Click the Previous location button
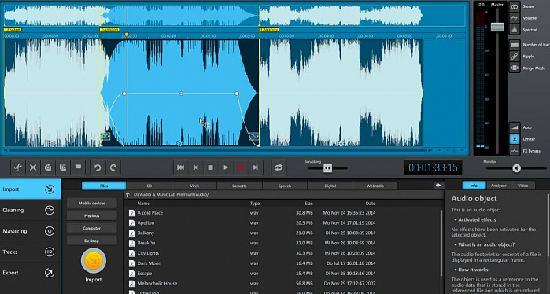 [x=91, y=216]
